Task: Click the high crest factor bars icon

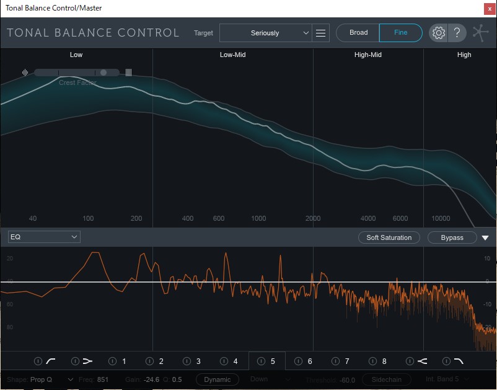Action: 128,73
